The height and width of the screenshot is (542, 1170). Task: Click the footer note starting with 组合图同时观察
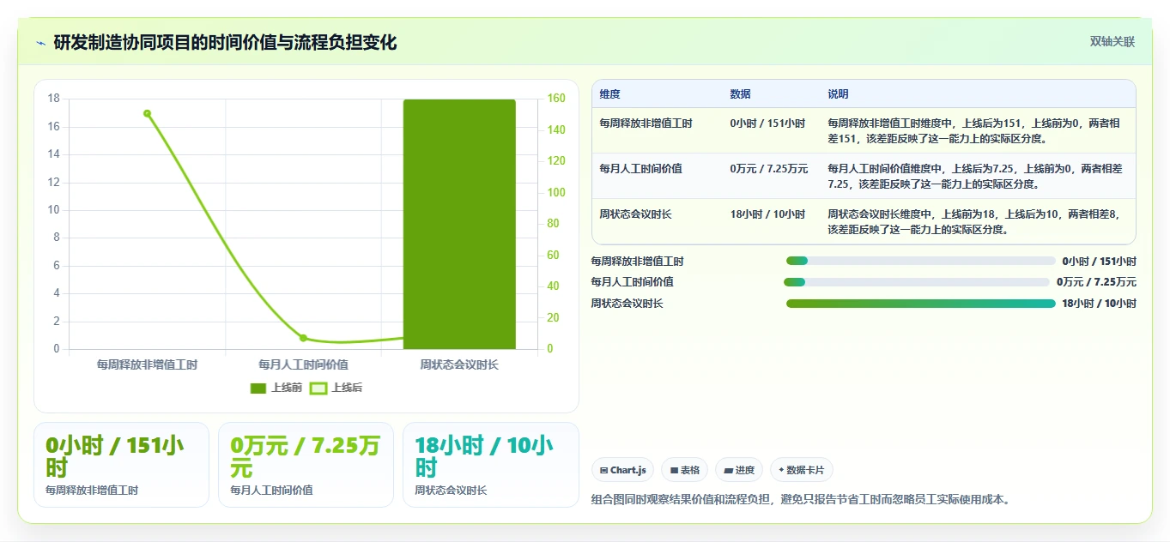pos(801,499)
